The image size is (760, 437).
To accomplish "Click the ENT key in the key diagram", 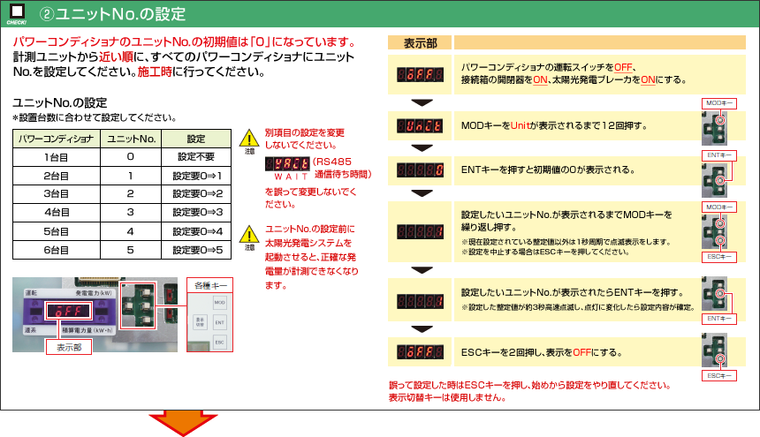I will [219, 322].
